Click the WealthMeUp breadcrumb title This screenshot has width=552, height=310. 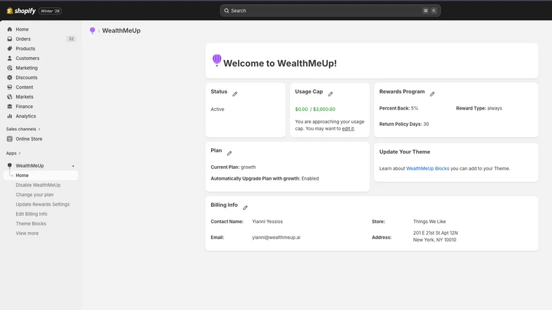point(121,30)
